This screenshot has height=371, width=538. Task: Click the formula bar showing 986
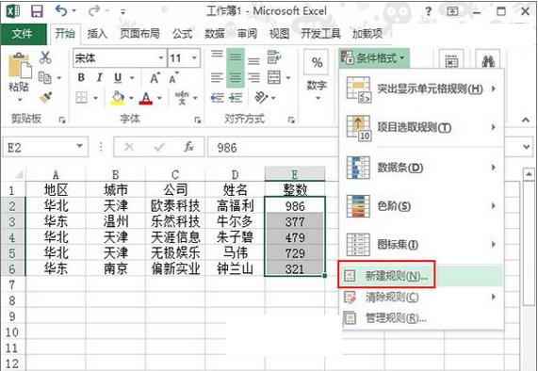point(273,148)
